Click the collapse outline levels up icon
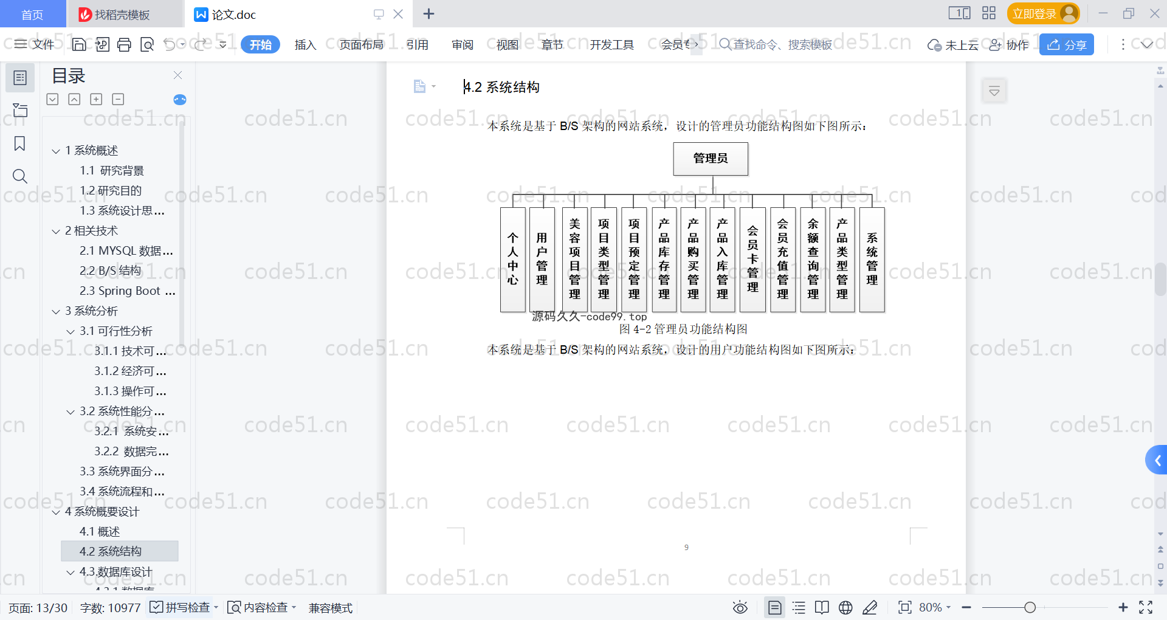Image resolution: width=1167 pixels, height=620 pixels. tap(74, 99)
